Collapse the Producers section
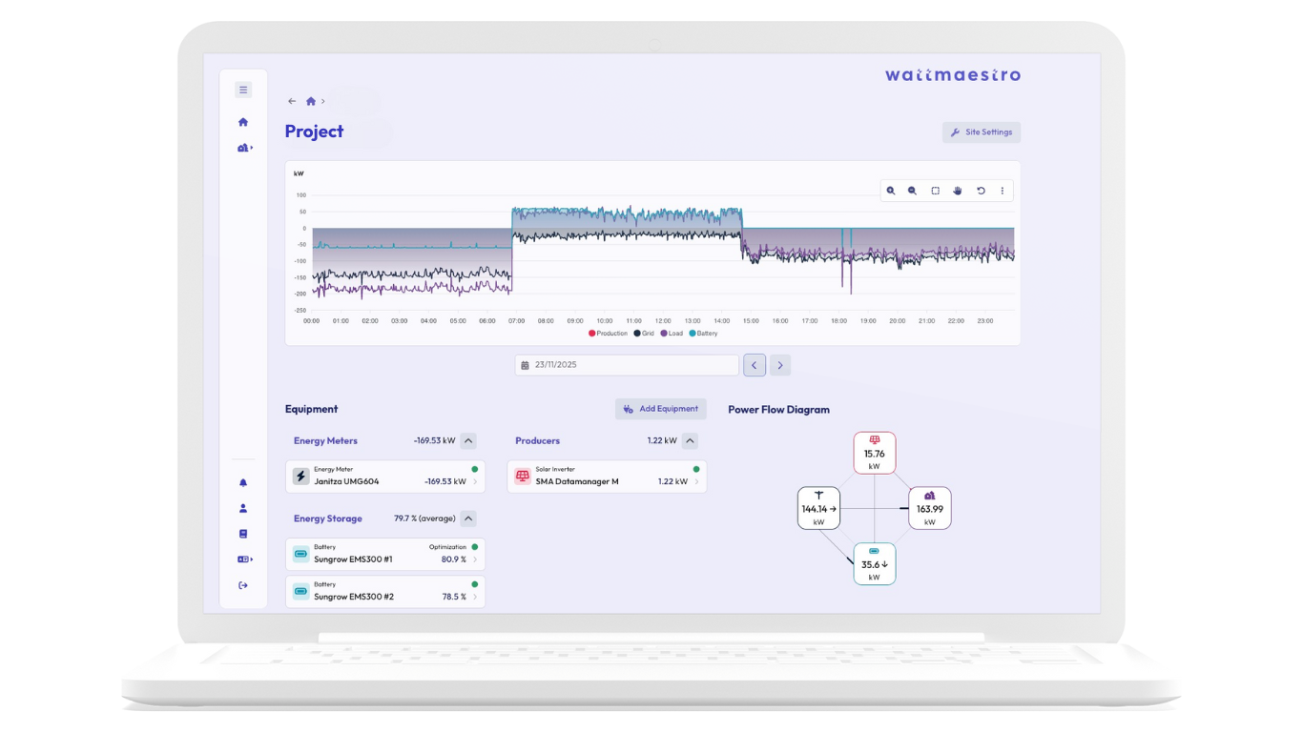This screenshot has height=732, width=1303. click(690, 441)
